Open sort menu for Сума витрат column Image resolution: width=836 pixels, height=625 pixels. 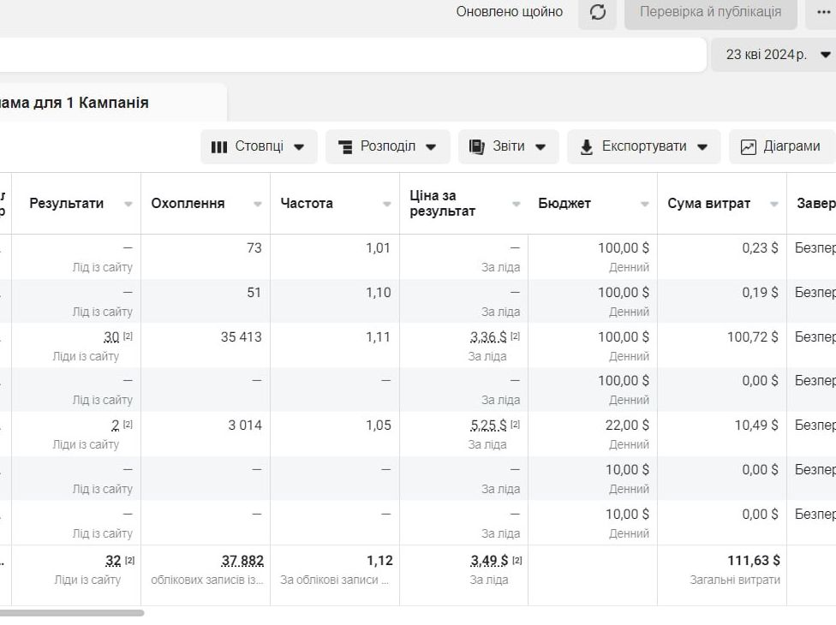point(774,204)
